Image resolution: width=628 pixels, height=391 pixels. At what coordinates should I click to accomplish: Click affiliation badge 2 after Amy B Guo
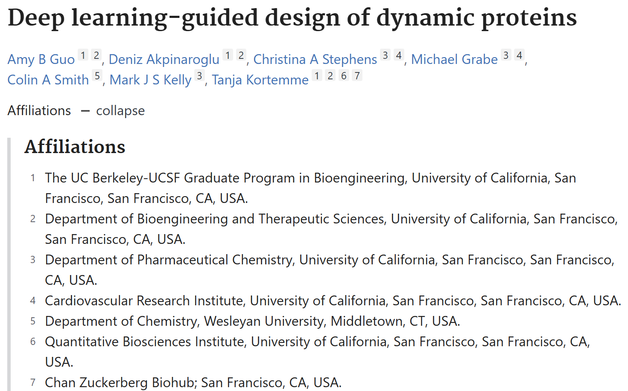pos(96,55)
